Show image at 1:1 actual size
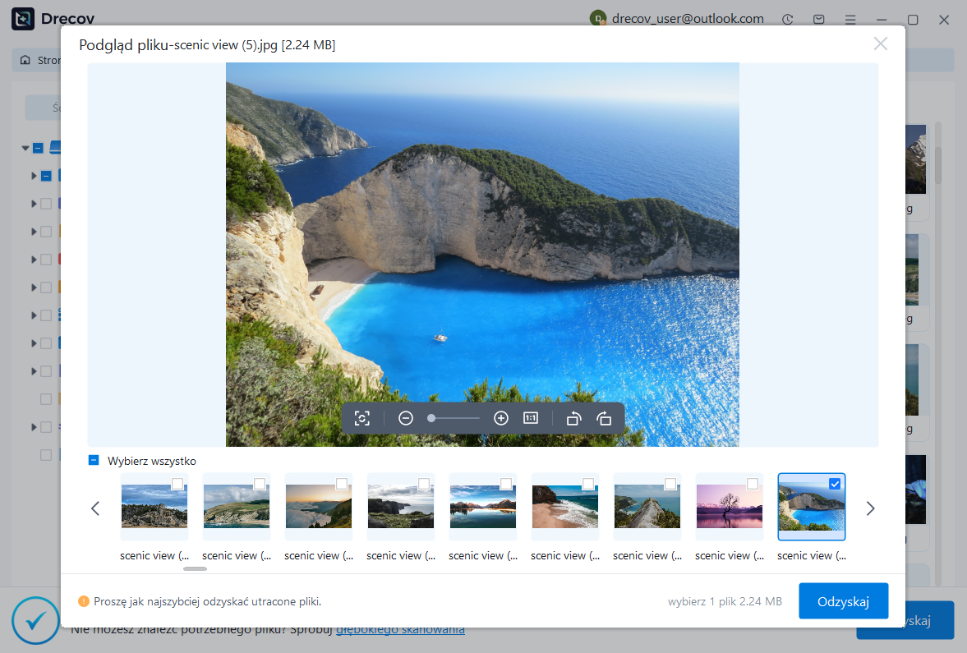The image size is (967, 653). click(531, 418)
